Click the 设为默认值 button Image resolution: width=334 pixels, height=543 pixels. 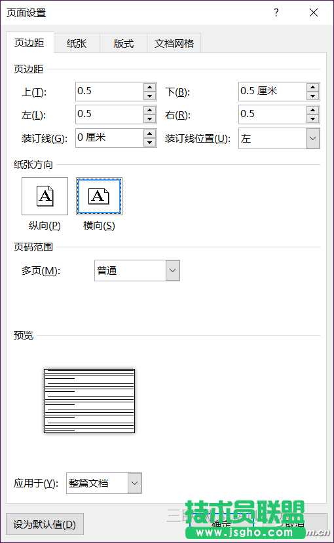45,524
